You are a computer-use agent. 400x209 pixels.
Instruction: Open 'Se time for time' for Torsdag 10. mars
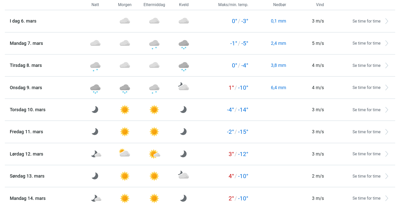coord(366,110)
